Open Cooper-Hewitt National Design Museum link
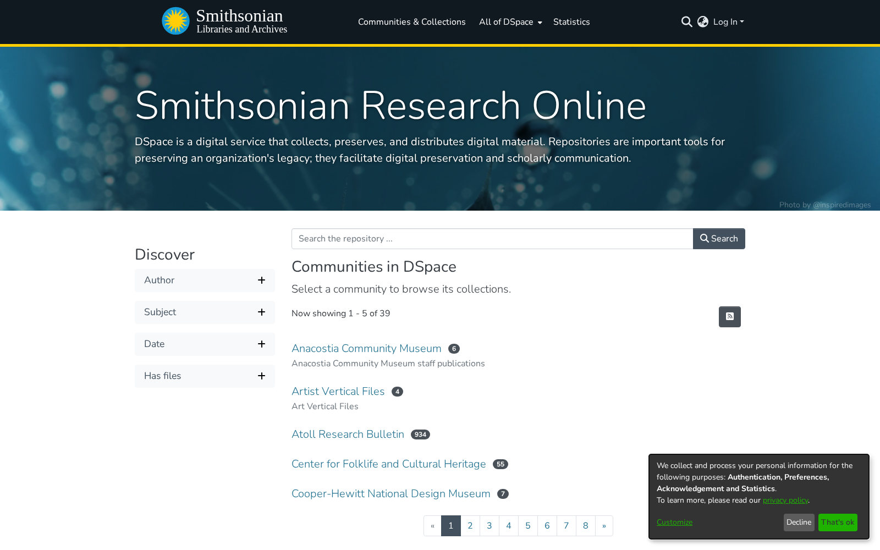The height and width of the screenshot is (550, 880). point(391,494)
